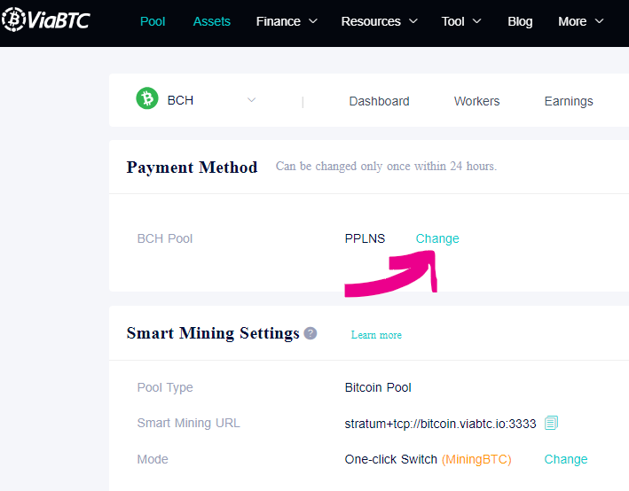Expand the Finance menu
The height and width of the screenshot is (491, 629).
[x=287, y=21]
